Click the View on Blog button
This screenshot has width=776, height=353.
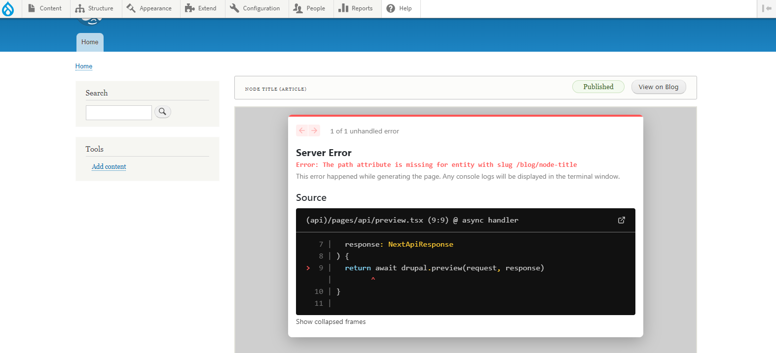[659, 87]
